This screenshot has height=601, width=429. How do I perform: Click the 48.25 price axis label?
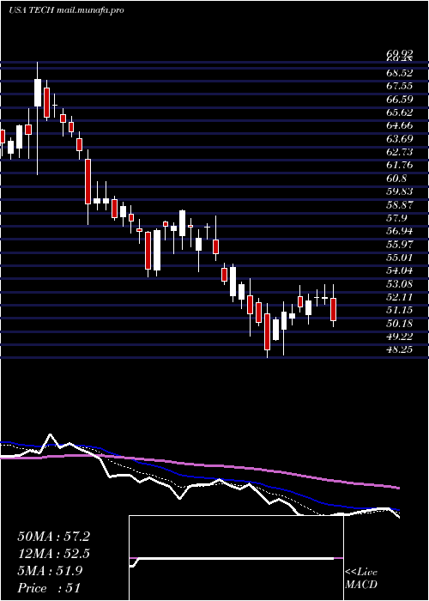pyautogui.click(x=399, y=349)
